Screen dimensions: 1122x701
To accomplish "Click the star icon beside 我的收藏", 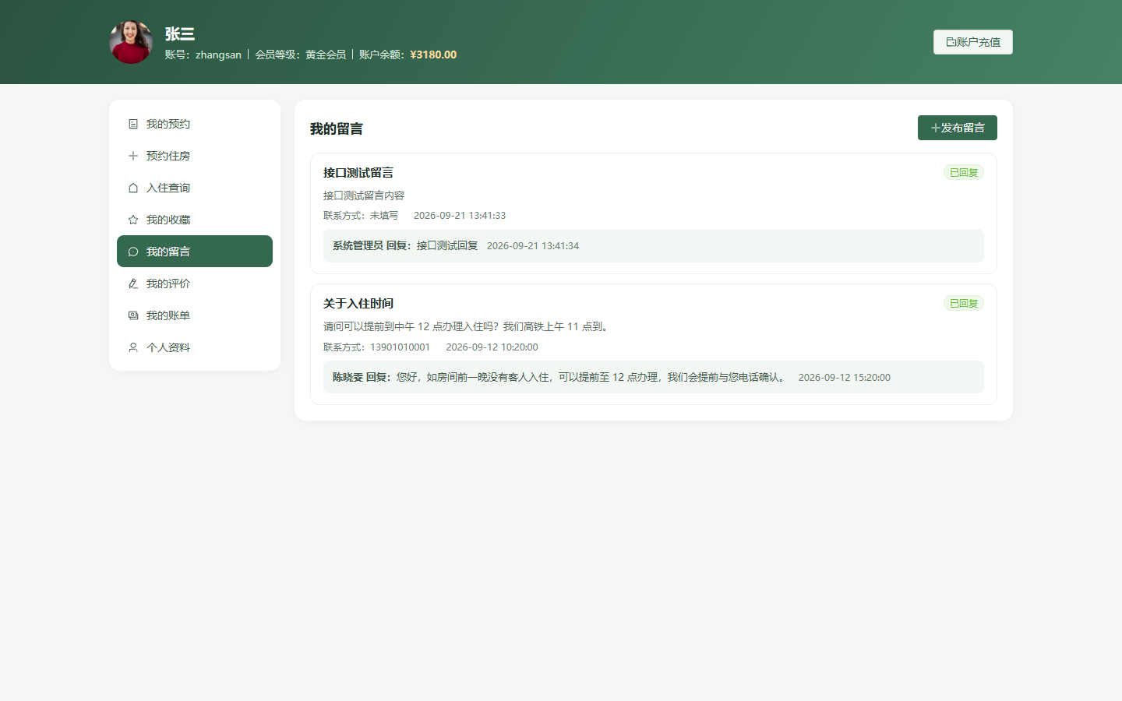I will click(x=133, y=220).
